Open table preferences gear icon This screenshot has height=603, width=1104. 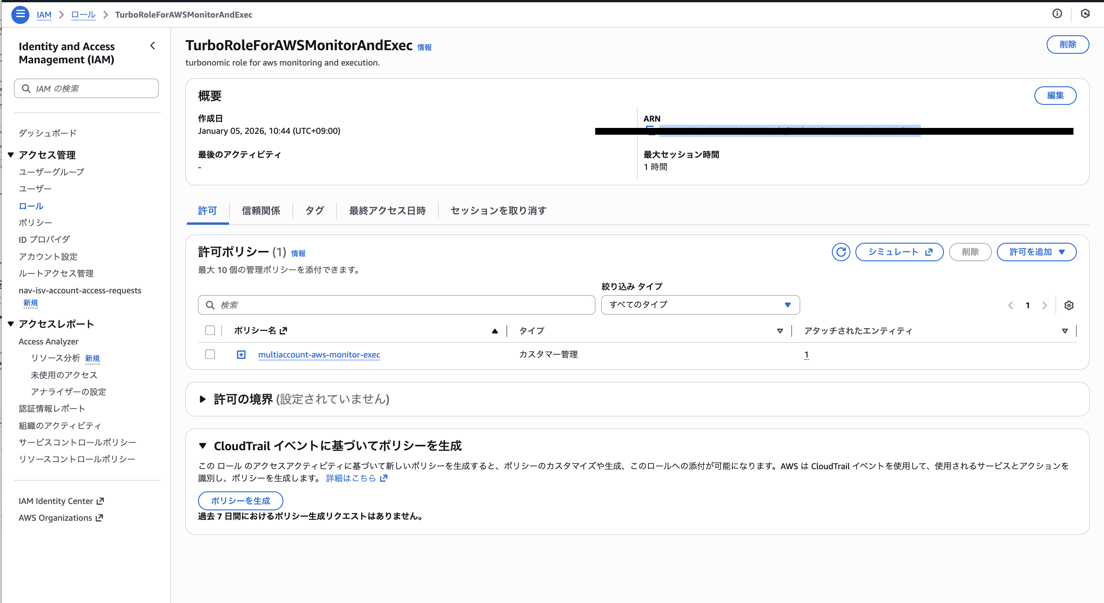[1069, 306]
